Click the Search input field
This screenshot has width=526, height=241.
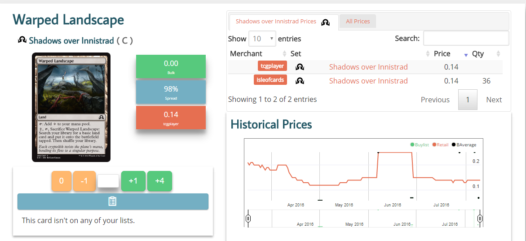pos(466,38)
